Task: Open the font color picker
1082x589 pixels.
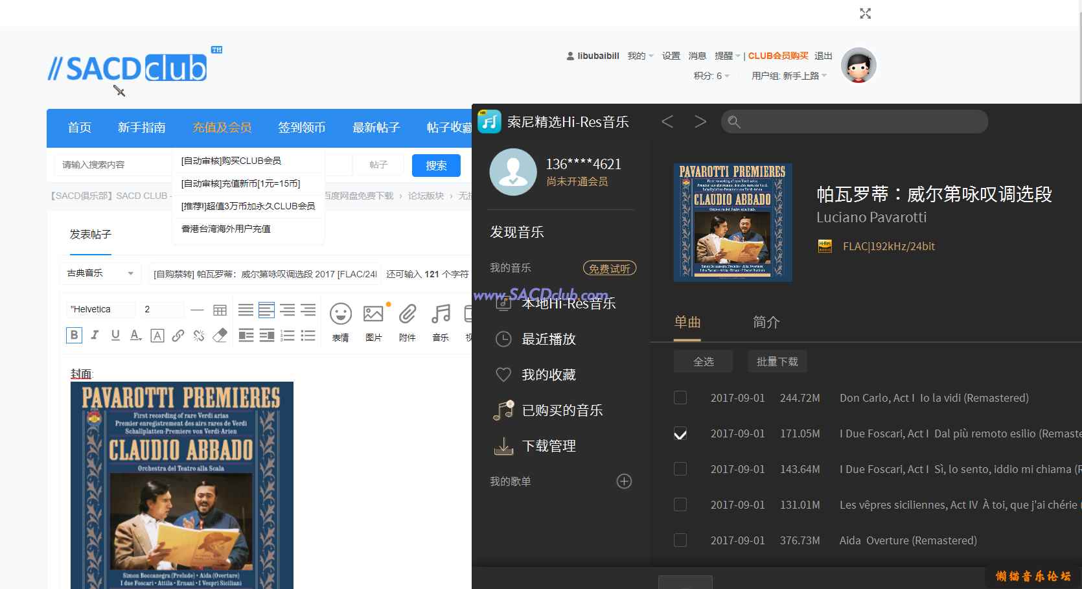Action: pyautogui.click(x=135, y=335)
